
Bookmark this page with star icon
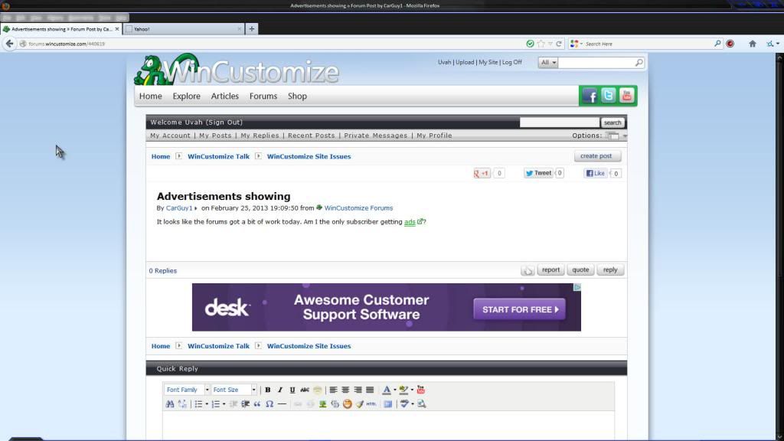541,44
